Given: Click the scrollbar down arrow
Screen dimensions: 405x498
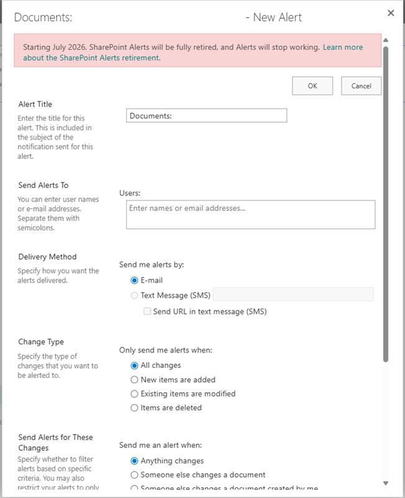Looking at the screenshot, I should pos(386,483).
